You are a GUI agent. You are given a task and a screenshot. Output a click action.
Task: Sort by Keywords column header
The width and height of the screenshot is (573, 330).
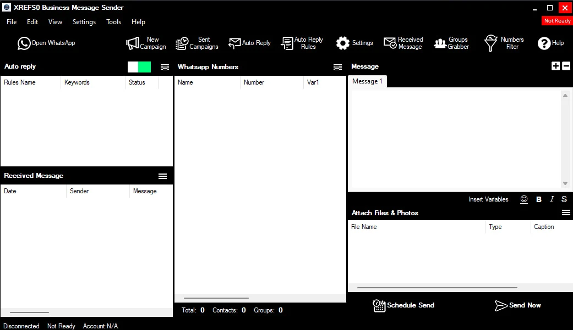tap(93, 82)
